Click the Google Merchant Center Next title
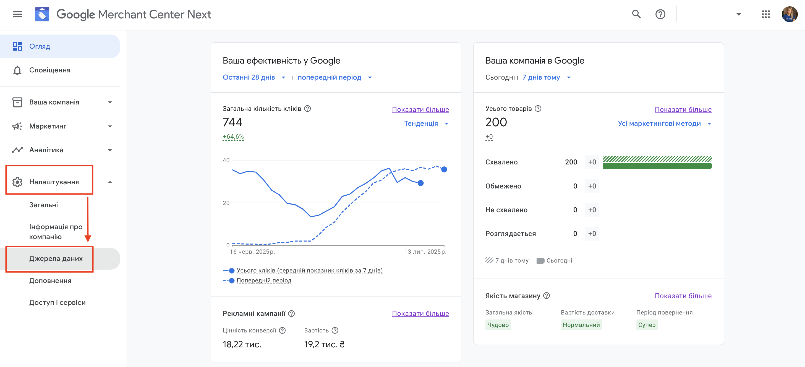The image size is (805, 367). pos(134,14)
